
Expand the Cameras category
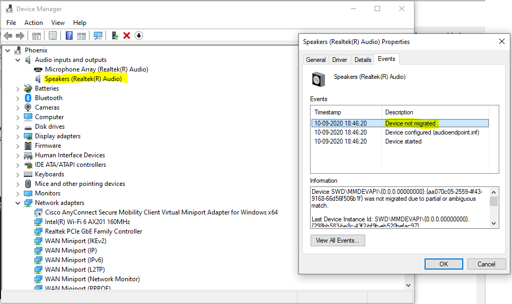17,108
